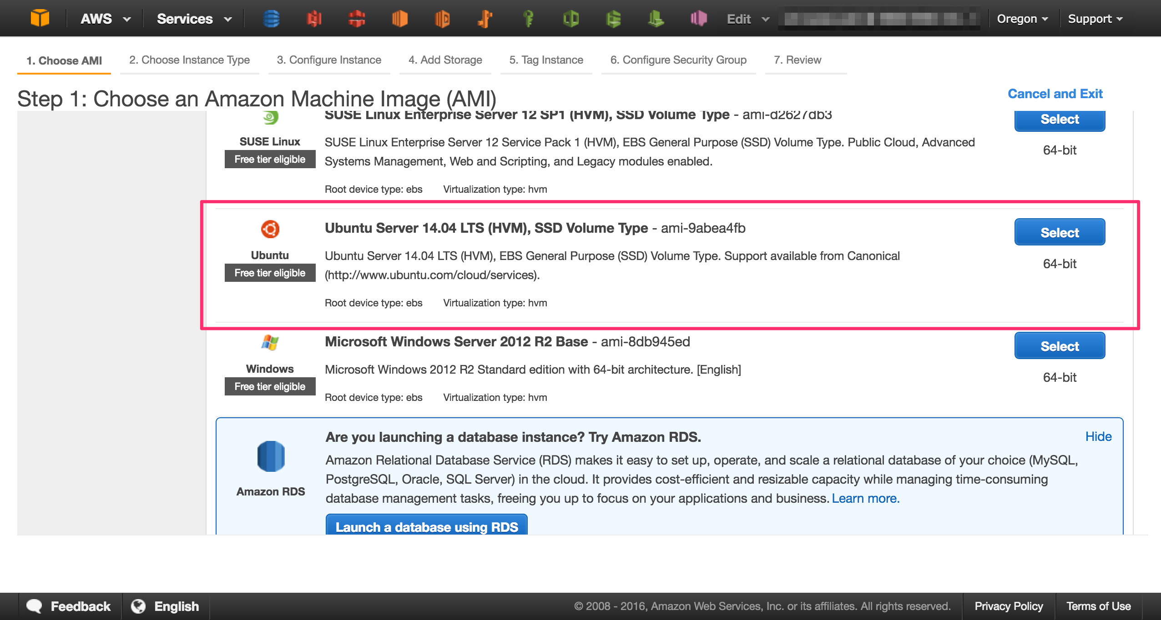The width and height of the screenshot is (1161, 620).
Task: Click the Feedback speech bubble icon
Action: pyautogui.click(x=35, y=606)
